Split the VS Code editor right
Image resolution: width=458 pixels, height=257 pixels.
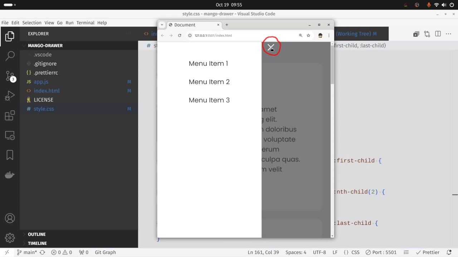[438, 34]
